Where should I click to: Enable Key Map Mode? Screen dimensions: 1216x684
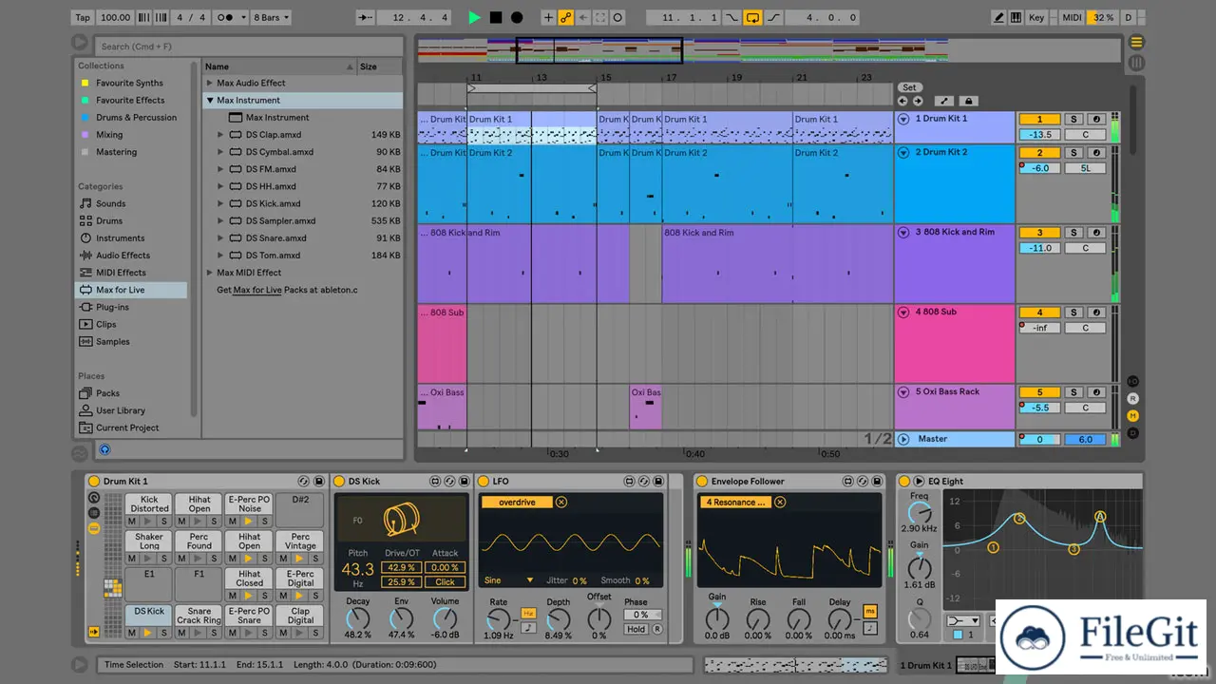coord(1035,17)
